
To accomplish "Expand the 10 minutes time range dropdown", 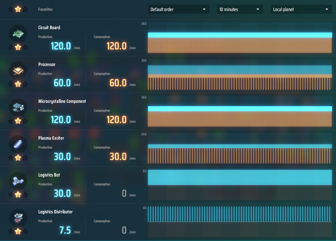I will pos(240,10).
